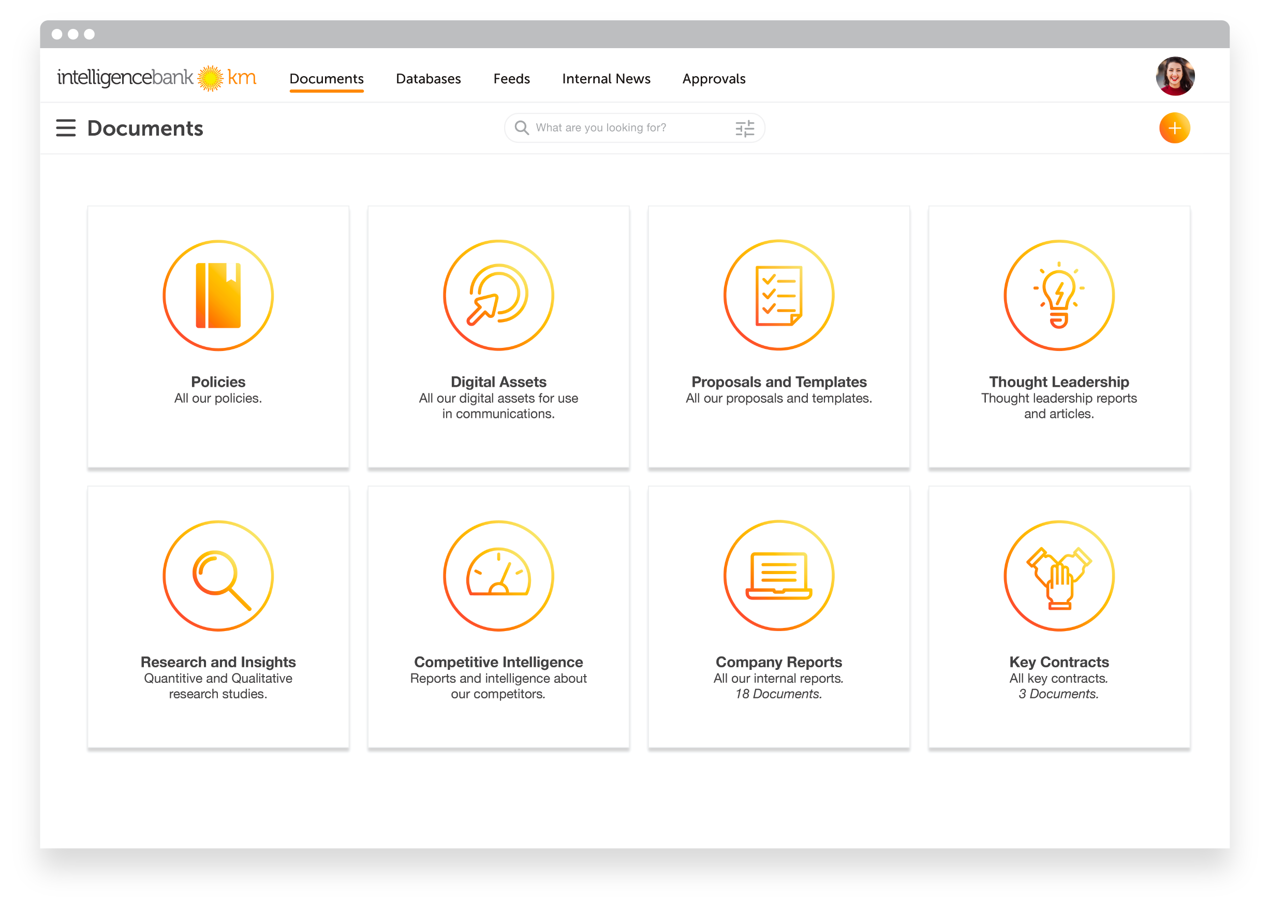Open the Policies book icon
This screenshot has width=1270, height=908.
[x=218, y=295]
